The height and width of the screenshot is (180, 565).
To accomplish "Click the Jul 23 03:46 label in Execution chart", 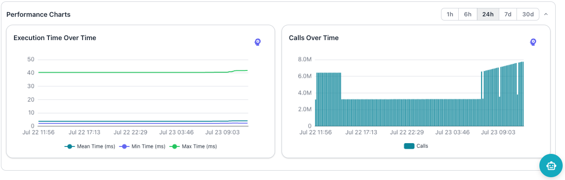I will coord(177,132).
